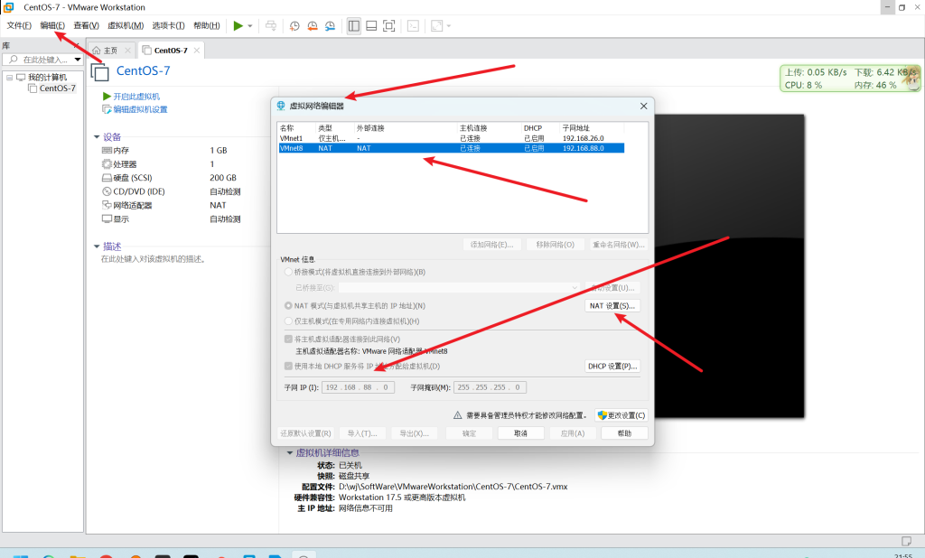925x558 pixels.
Task: Click the 硬盘 (SCSI) hard disk icon
Action: [x=107, y=178]
